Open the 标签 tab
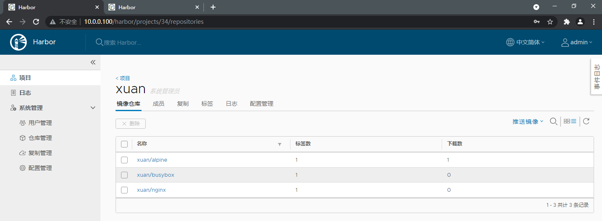The width and height of the screenshot is (602, 221). [x=207, y=104]
